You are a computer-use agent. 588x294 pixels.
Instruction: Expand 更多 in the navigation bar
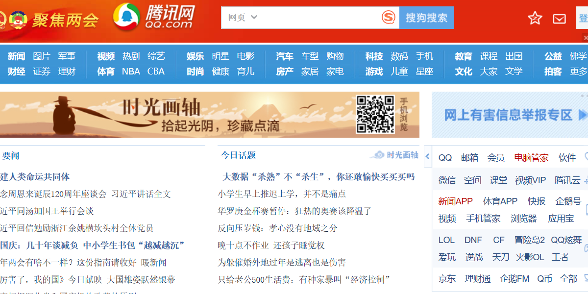tap(578, 72)
